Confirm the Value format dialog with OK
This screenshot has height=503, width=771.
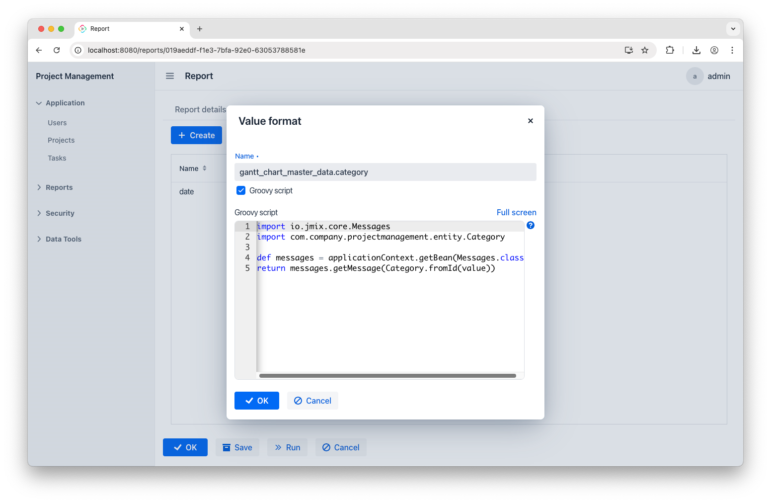click(256, 401)
